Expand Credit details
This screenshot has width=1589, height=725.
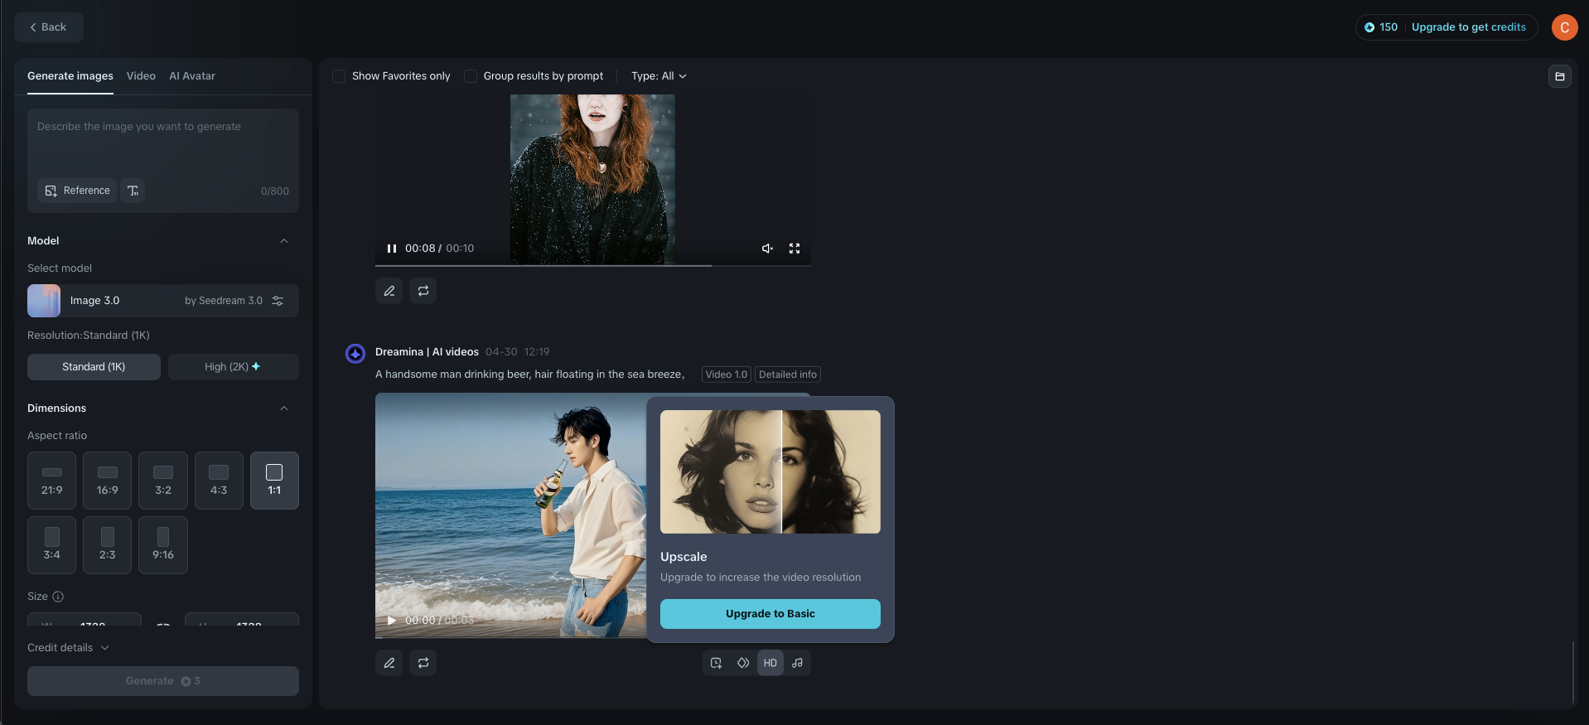tap(68, 648)
